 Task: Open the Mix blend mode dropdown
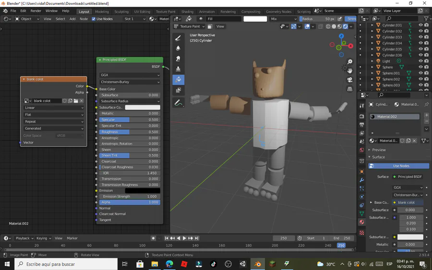click(x=283, y=19)
